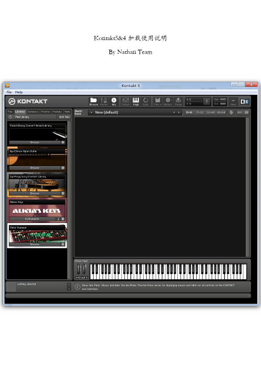Screen dimensions: 261x370
Task: Switch to the Database browser tab
Action: (33, 112)
